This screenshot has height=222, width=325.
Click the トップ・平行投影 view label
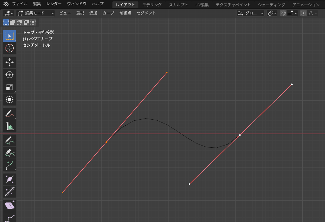(38, 33)
